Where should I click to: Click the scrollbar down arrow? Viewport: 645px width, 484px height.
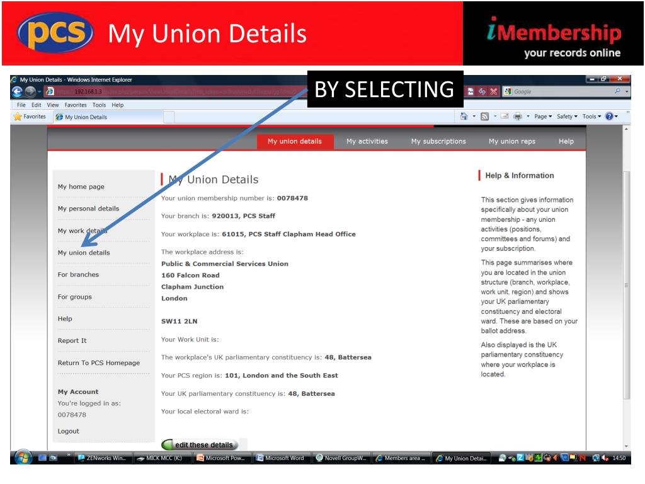click(x=627, y=446)
